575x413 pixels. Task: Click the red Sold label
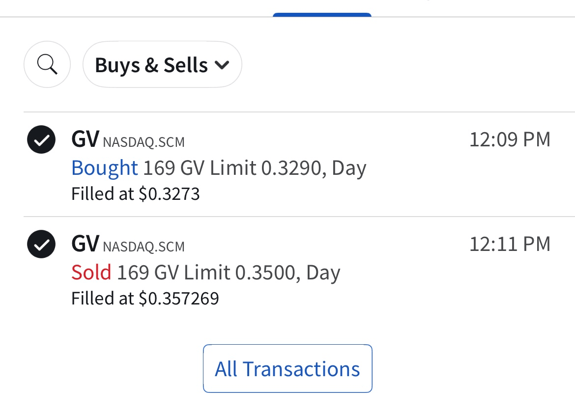(x=91, y=272)
